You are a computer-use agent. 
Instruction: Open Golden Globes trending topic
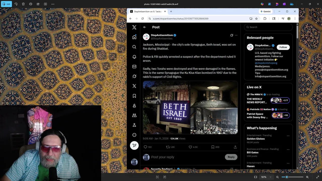268,139
